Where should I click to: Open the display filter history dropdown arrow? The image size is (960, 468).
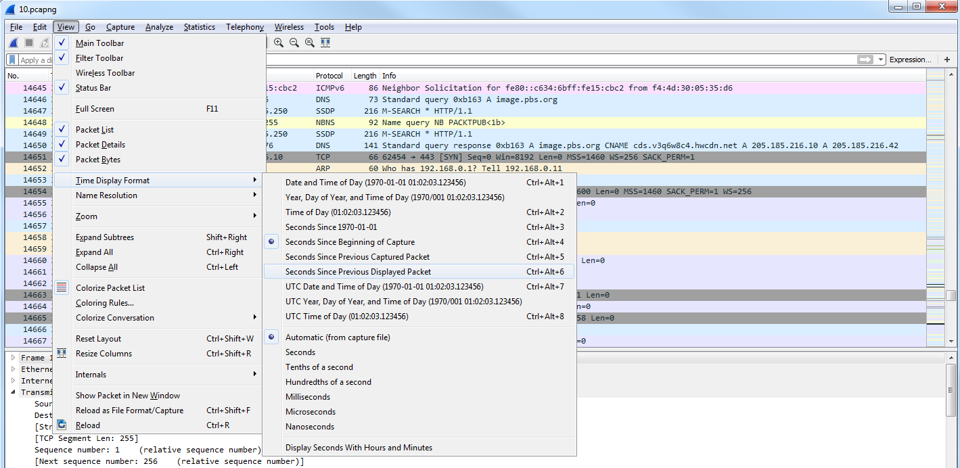coord(880,60)
